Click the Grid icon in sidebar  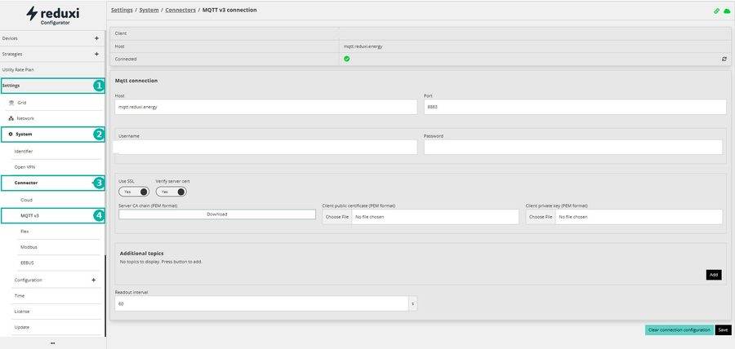point(11,103)
